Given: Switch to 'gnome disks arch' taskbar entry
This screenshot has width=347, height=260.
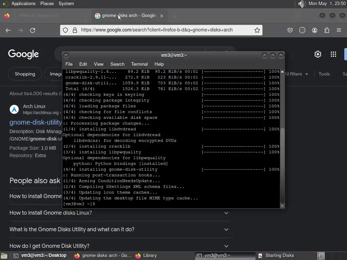Looking at the screenshot, I should (103, 256).
